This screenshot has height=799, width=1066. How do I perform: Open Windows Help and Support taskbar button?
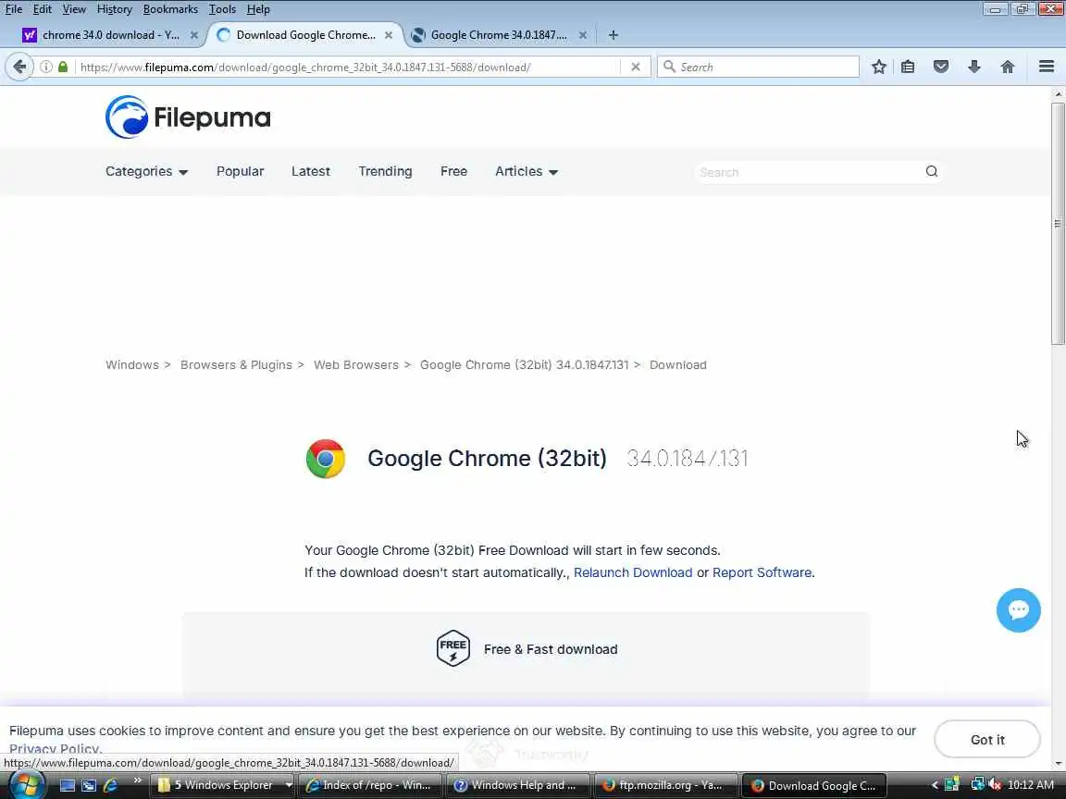(x=518, y=785)
